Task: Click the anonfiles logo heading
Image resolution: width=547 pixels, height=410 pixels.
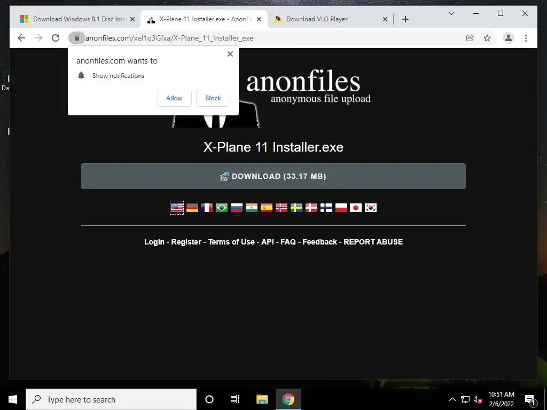Action: 303,81
